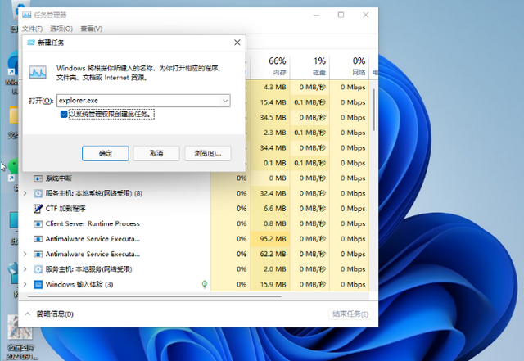The width and height of the screenshot is (524, 361).
Task: Open the Microsoft Edge desktop shortcut
Action: (x=12, y=72)
